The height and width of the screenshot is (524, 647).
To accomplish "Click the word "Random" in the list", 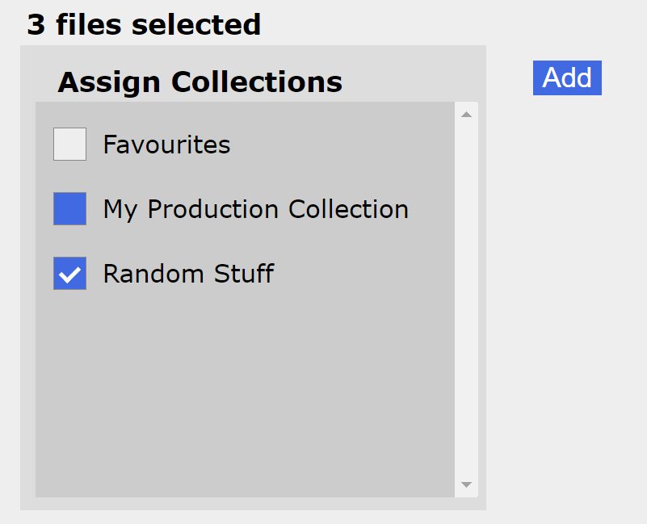I will [154, 274].
